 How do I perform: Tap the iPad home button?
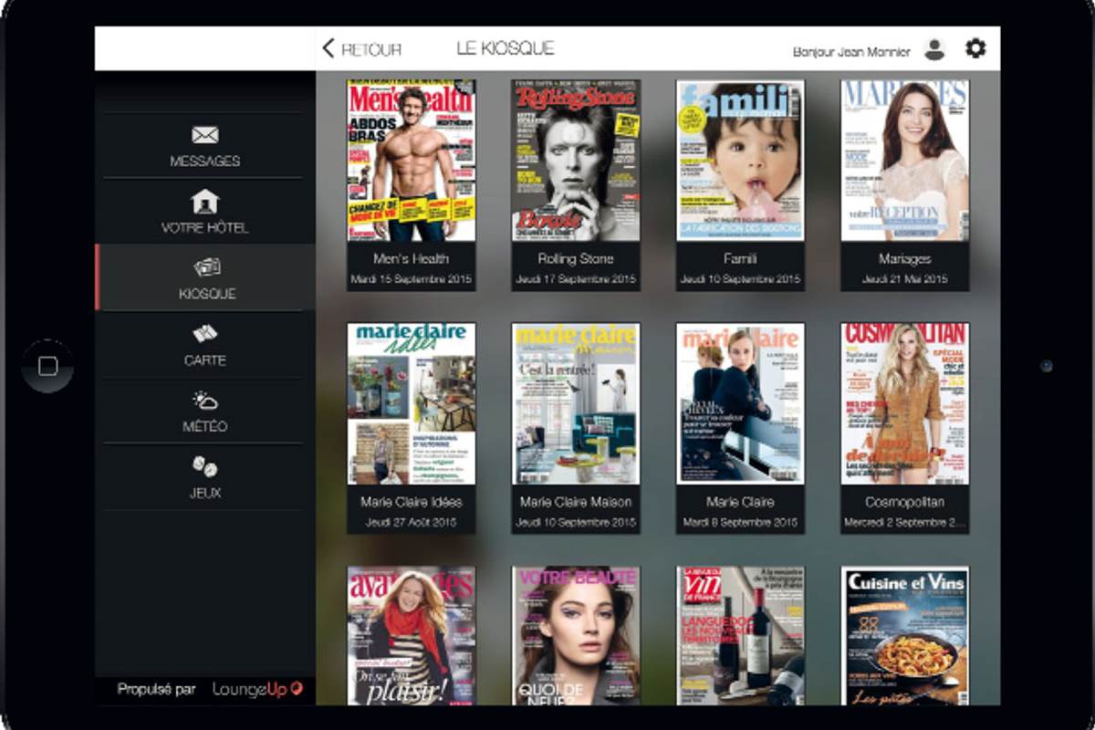[47, 366]
